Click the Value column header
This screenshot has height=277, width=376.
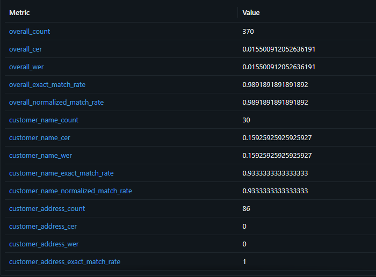pos(251,12)
